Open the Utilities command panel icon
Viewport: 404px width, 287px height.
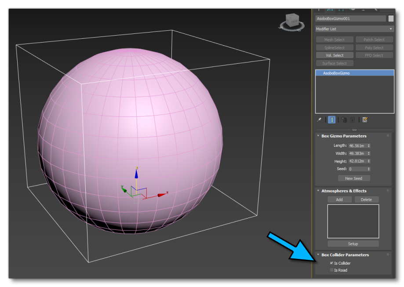376,9
